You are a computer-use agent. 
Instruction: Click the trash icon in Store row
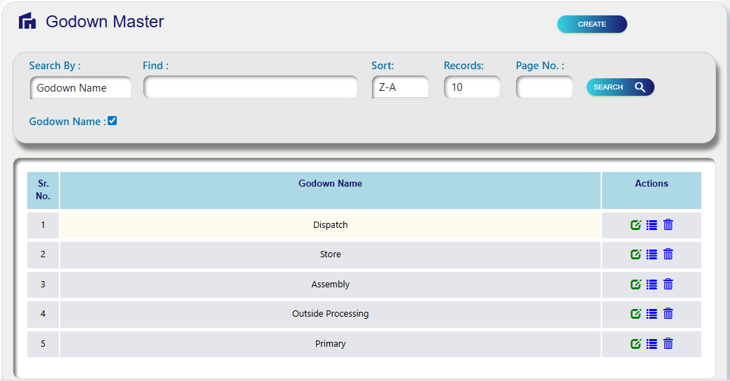coord(668,254)
